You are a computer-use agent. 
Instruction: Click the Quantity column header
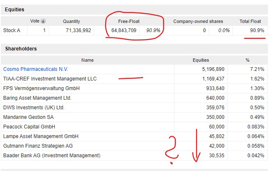[x=71, y=21]
